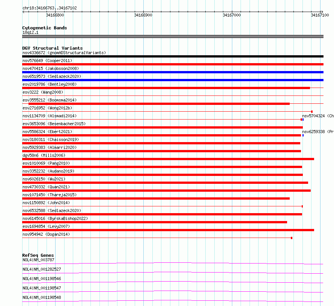Click the gray 18q12.1 cytogenetic band bar
Image resolution: width=334 pixels, height=306 pixels.
173,36
